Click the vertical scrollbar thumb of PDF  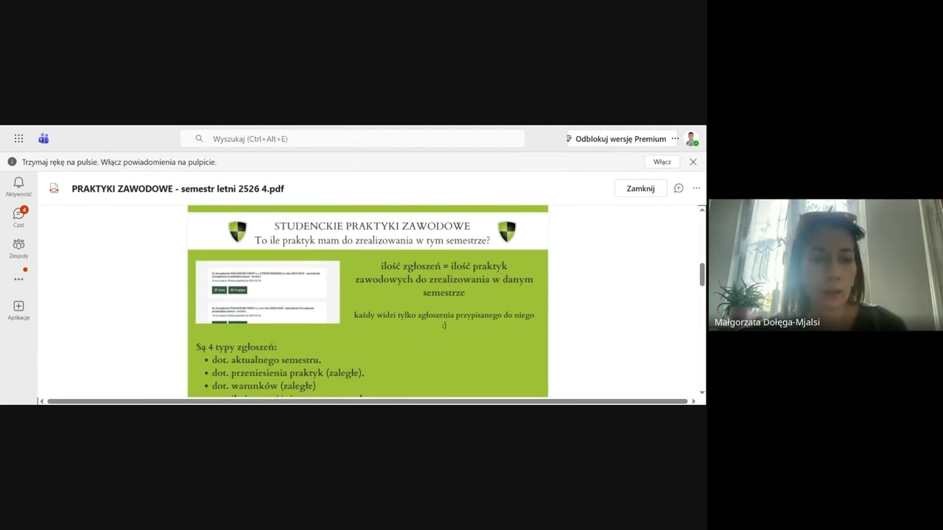coord(701,274)
